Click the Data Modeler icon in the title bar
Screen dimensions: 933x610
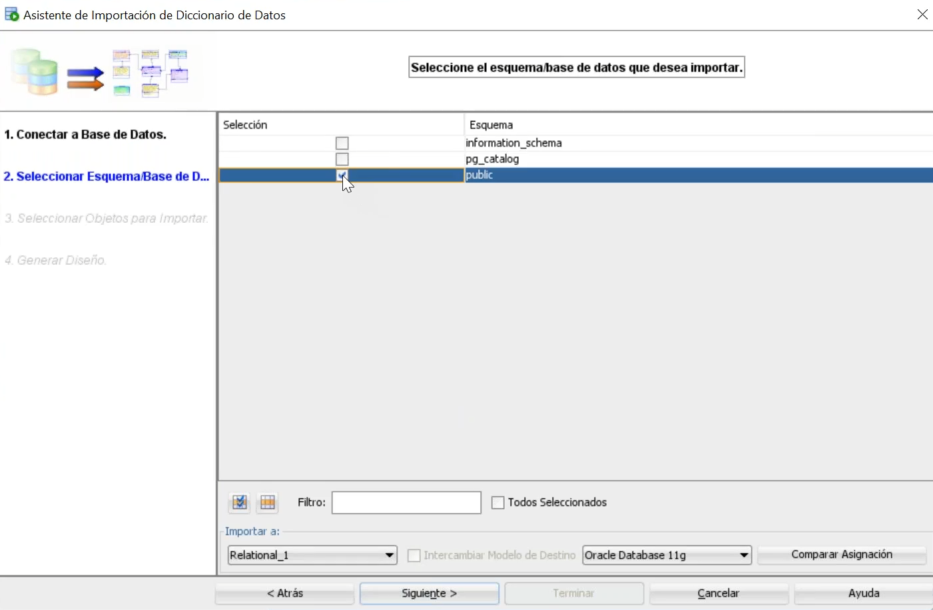tap(11, 14)
